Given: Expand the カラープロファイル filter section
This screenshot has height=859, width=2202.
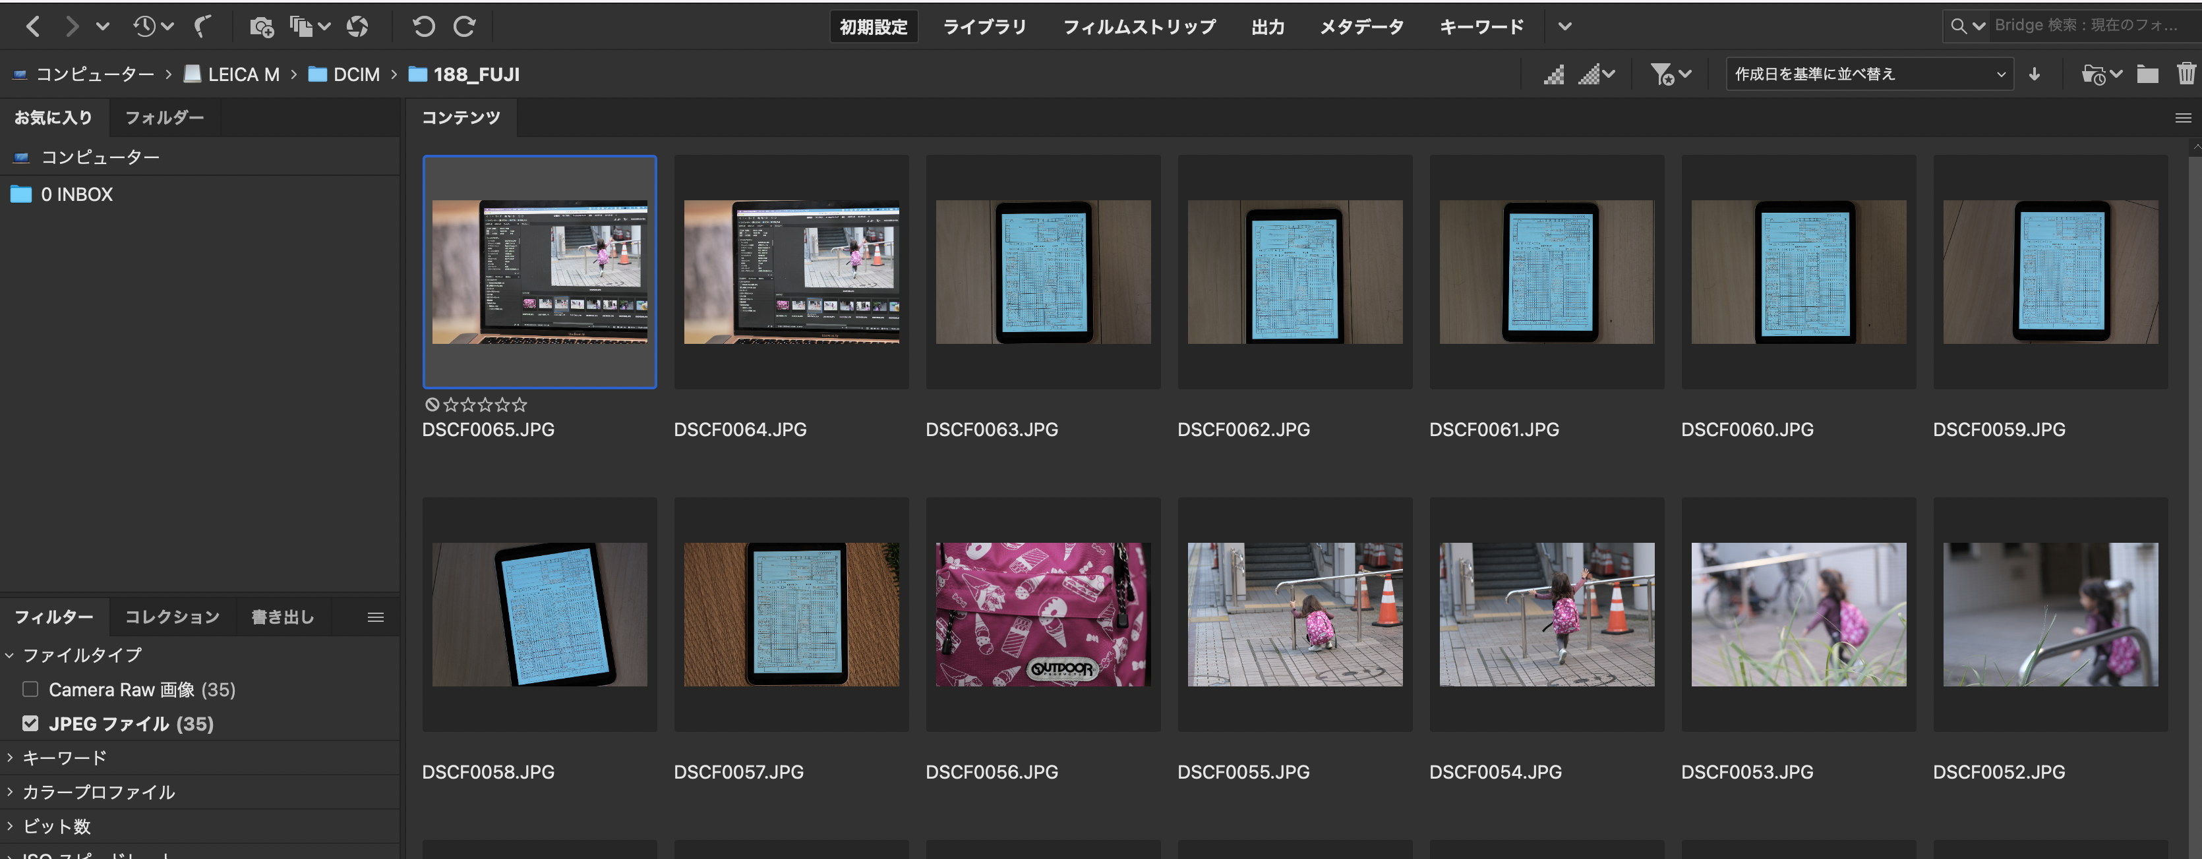Looking at the screenshot, I should pyautogui.click(x=98, y=792).
